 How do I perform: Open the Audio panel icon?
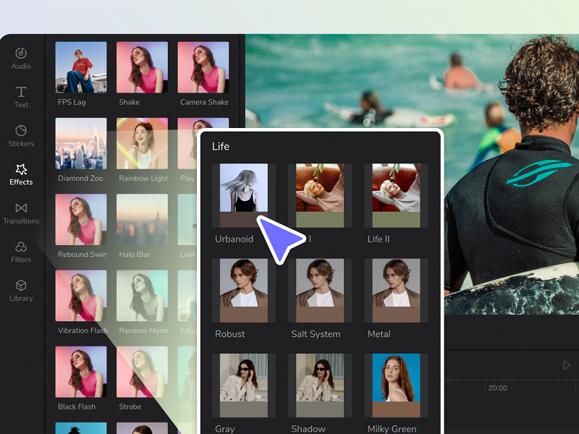(21, 54)
